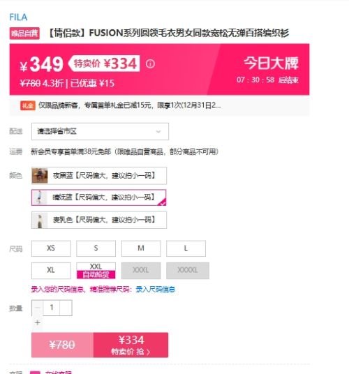Choose size XS
349x374 pixels.
coord(51,248)
